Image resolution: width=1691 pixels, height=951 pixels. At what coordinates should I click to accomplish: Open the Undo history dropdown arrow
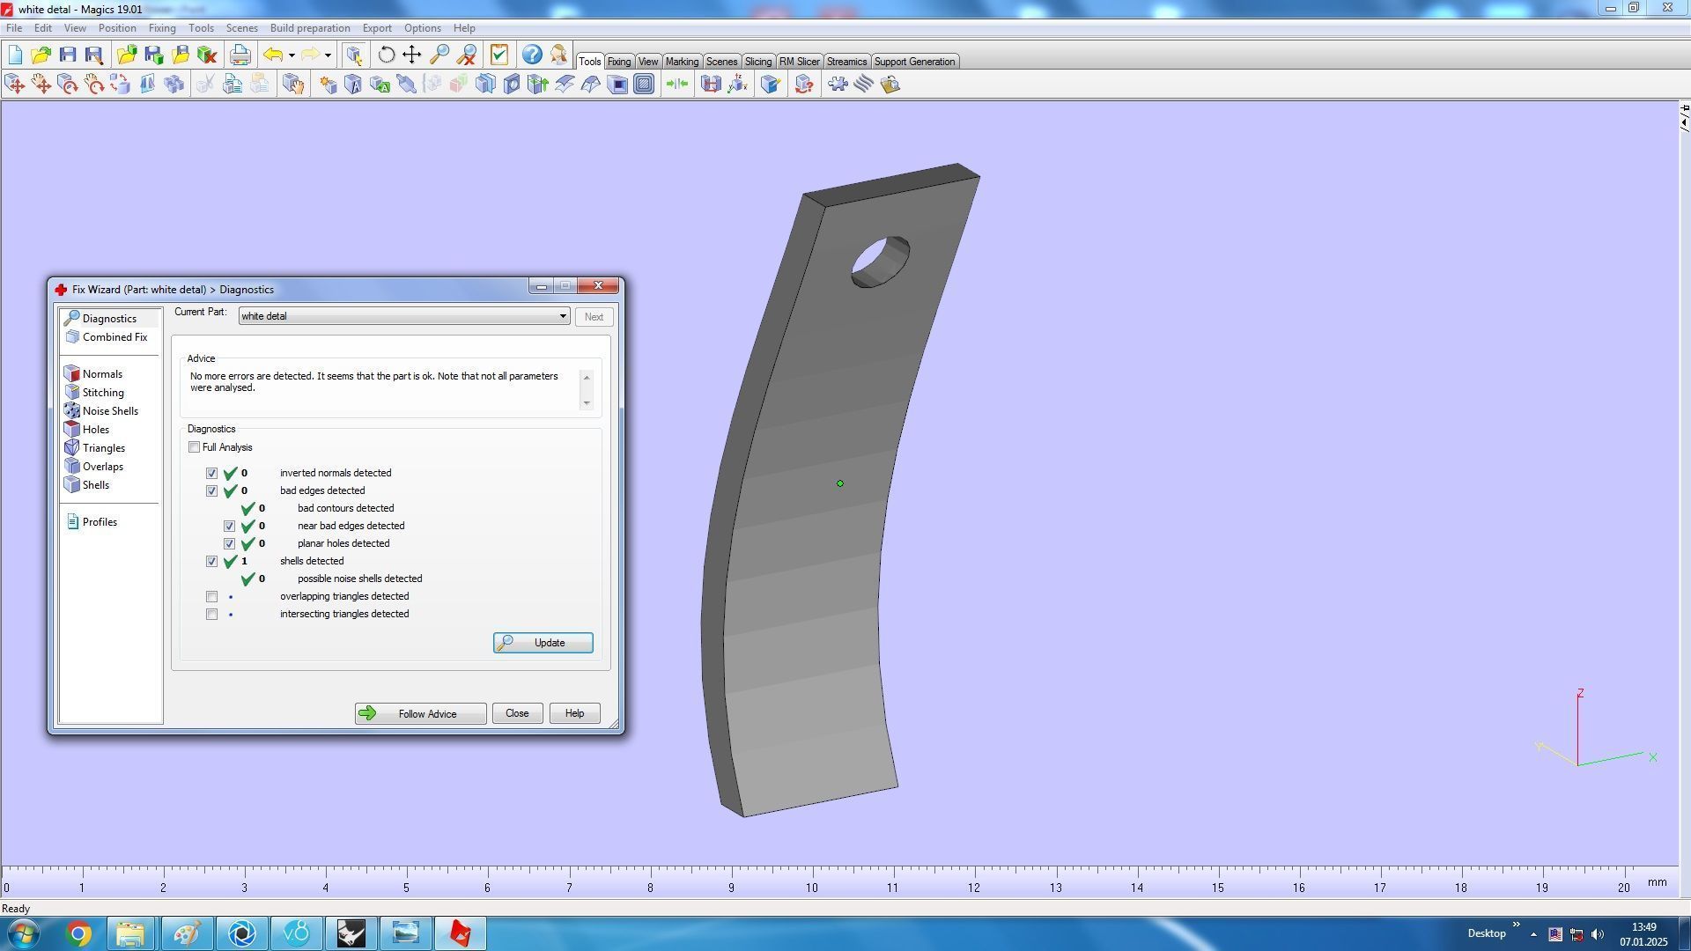tap(292, 55)
